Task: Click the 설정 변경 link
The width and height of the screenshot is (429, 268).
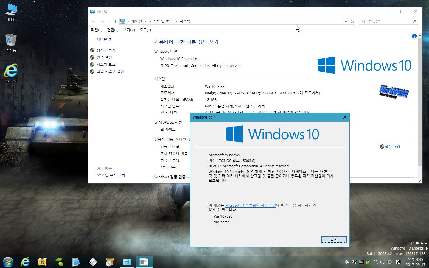Action: [x=392, y=147]
